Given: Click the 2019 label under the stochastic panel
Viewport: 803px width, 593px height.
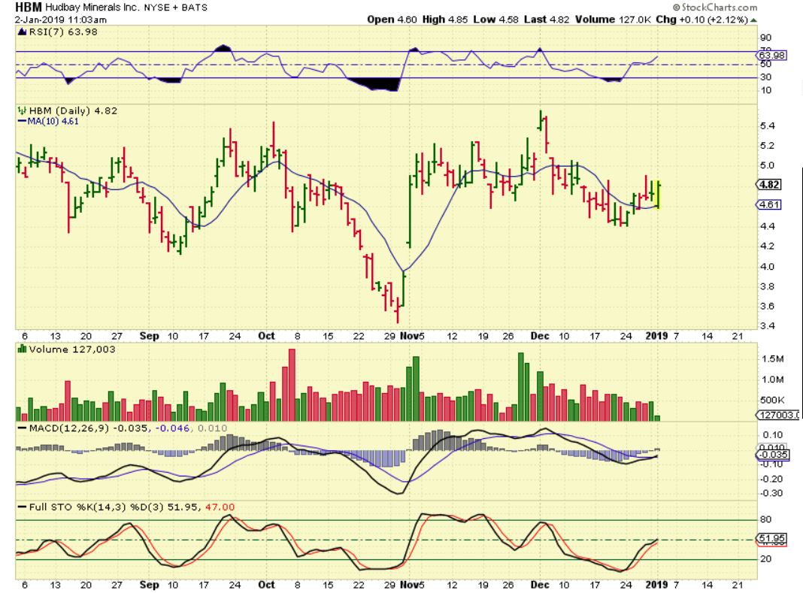Looking at the screenshot, I should pos(657,585).
